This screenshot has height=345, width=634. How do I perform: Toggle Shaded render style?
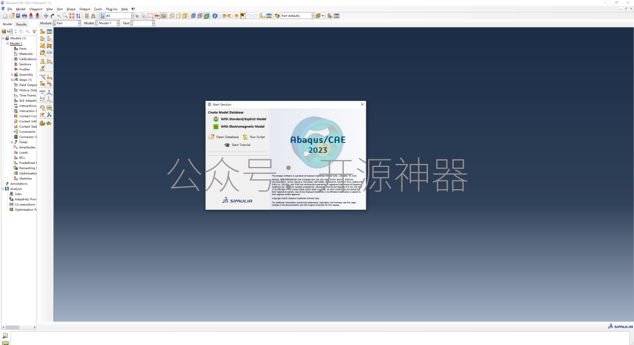(x=185, y=16)
